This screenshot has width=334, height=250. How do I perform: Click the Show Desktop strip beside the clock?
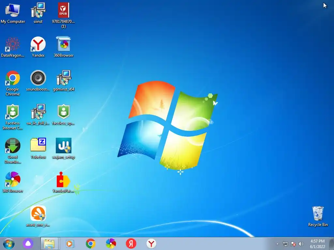click(x=332, y=243)
